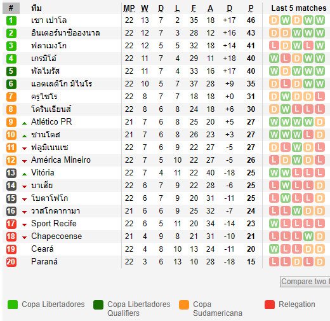330x321 pixels.
Task: Click the red down arrow beside Sport Recife
Action: pyautogui.click(x=25, y=225)
